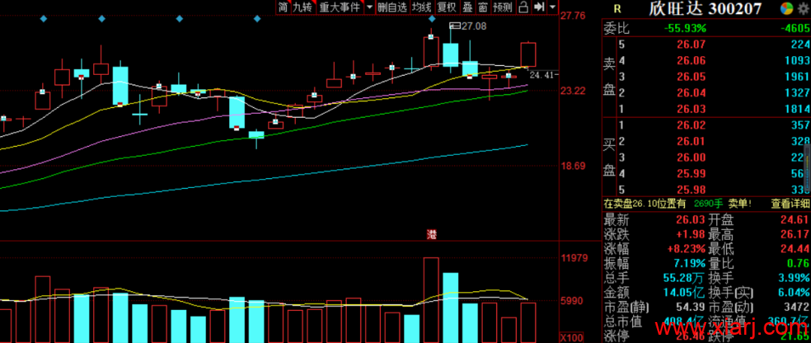The height and width of the screenshot is (343, 811).
Task: Click the -55.93% 委比 value
Action: [685, 28]
